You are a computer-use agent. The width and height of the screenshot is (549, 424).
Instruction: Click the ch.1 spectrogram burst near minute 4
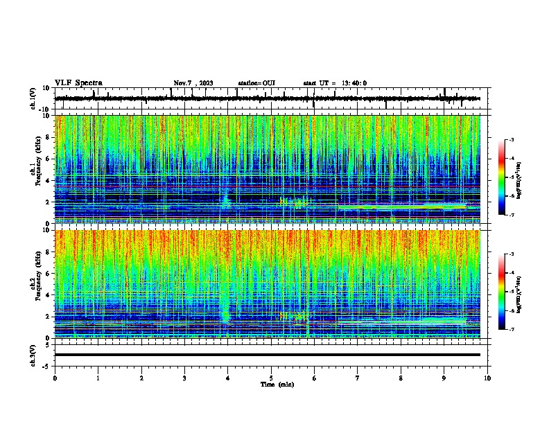click(225, 200)
